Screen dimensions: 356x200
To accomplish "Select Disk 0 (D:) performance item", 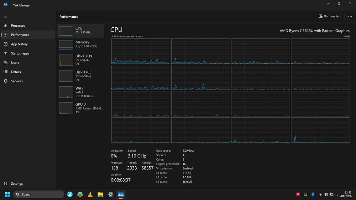I will (x=80, y=60).
